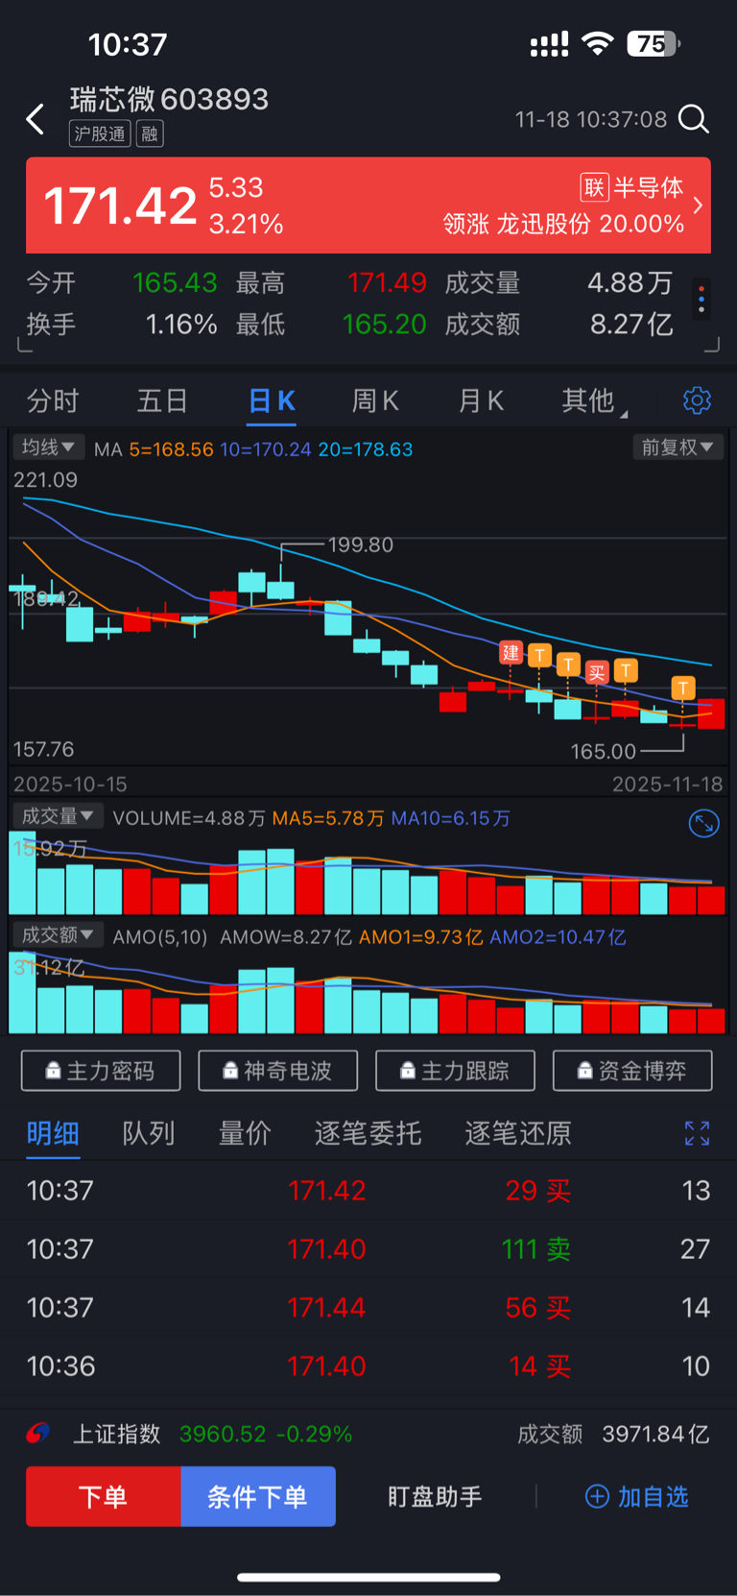Screen dimensions: 737x1596
Task: Expand the 其他 period options
Action: pos(594,400)
